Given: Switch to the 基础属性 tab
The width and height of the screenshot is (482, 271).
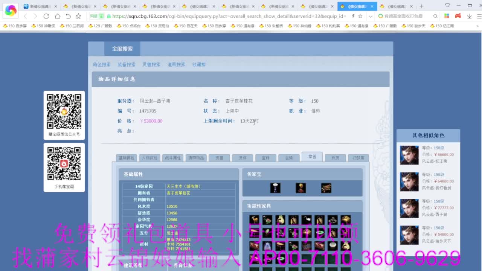Looking at the screenshot, I should (x=126, y=158).
